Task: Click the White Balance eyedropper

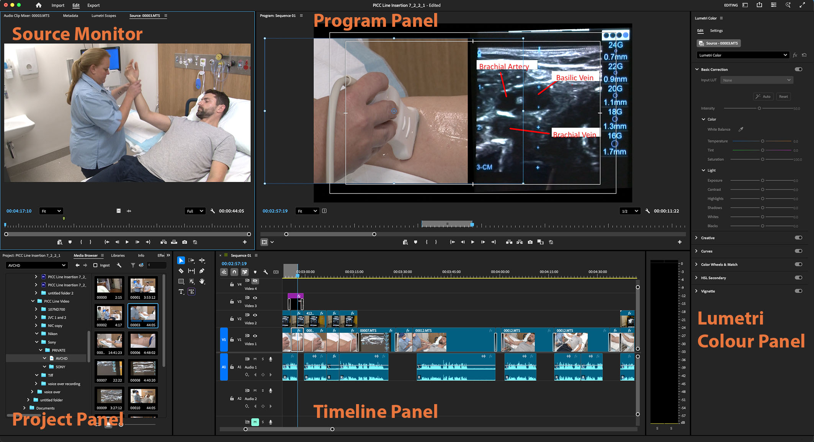Action: click(x=741, y=129)
